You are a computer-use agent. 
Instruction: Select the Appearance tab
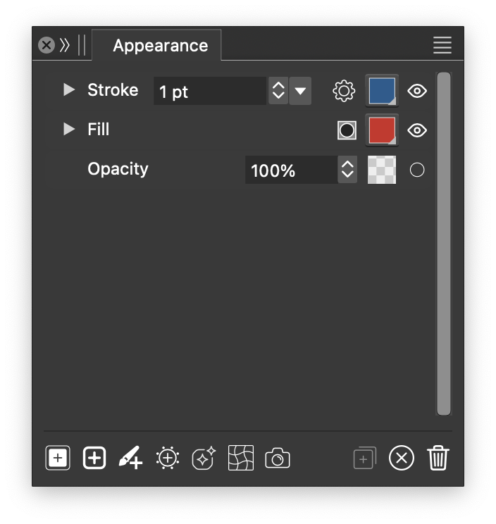click(x=160, y=46)
